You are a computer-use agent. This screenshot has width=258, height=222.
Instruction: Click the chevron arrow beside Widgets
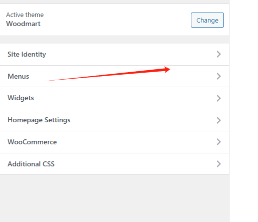pos(219,98)
